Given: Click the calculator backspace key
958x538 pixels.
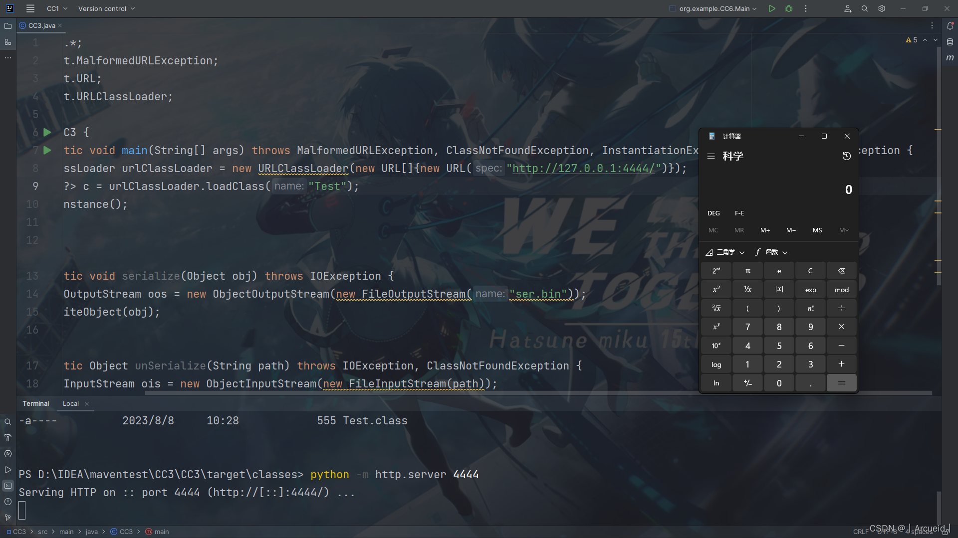Looking at the screenshot, I should 842,271.
